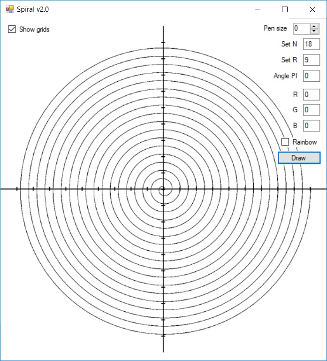Click the Rainbow label text
327x361 pixels.
click(304, 142)
